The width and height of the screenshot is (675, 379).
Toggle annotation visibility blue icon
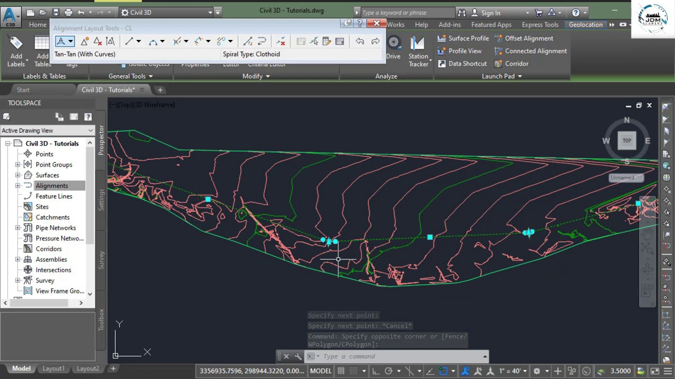465,371
